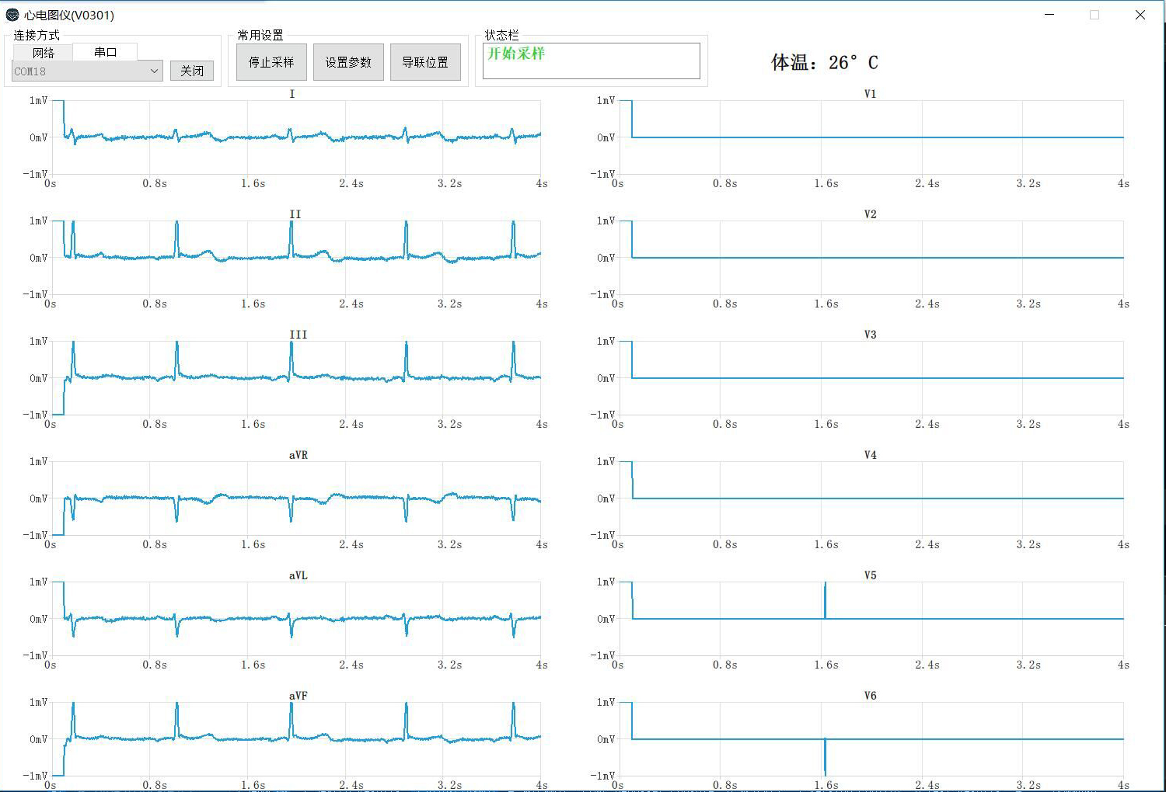Click the 关闭 button to close connection
The height and width of the screenshot is (792, 1166).
(x=191, y=70)
